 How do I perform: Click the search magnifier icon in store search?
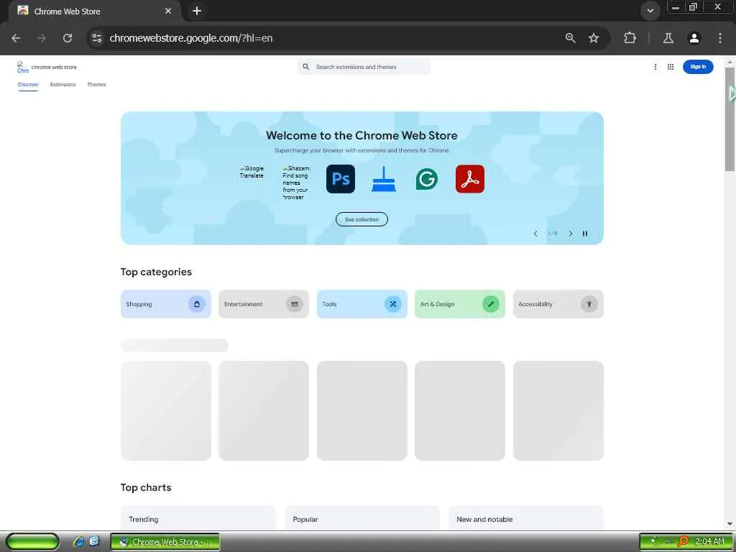coord(305,67)
